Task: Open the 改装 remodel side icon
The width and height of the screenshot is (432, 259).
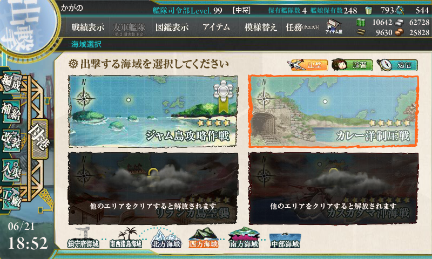Action: tap(11, 140)
